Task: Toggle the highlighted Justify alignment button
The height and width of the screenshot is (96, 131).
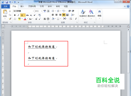Action: pos(64,15)
